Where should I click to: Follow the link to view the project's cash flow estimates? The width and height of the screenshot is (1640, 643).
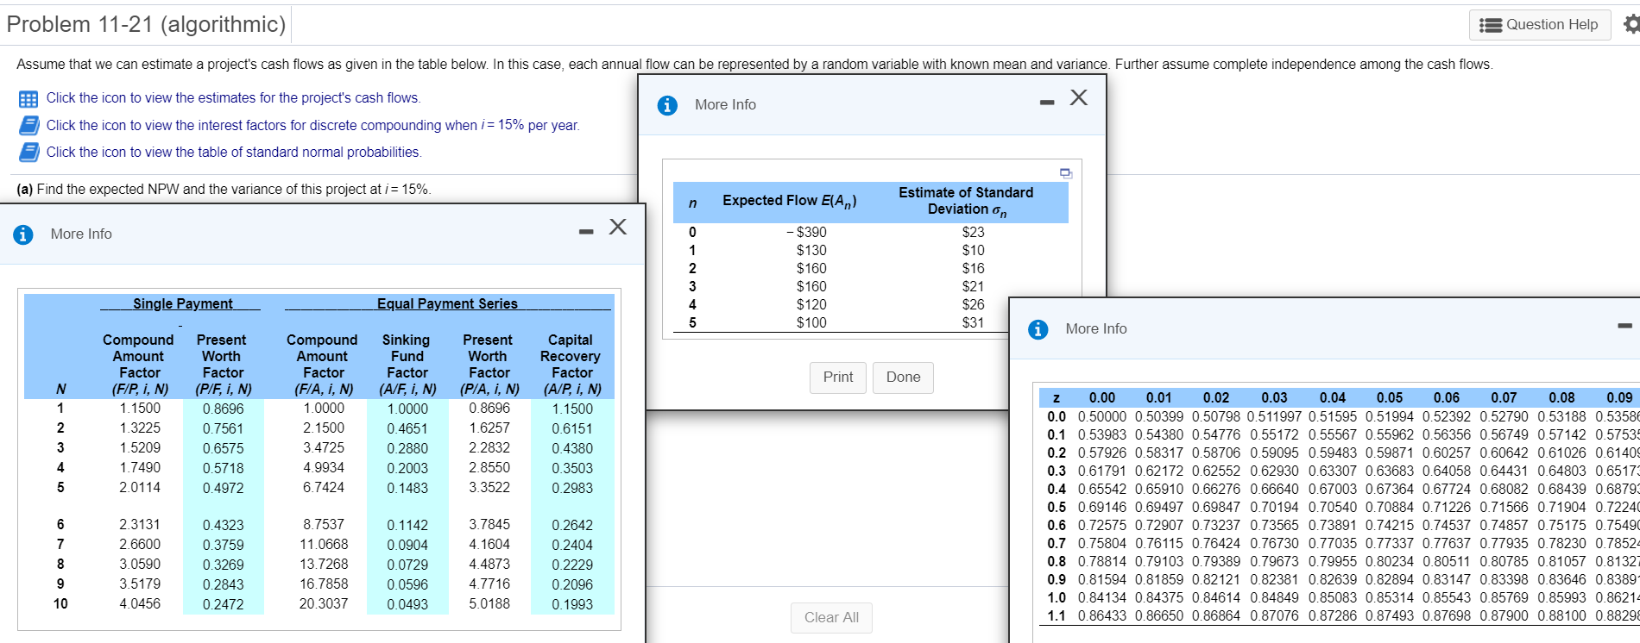click(x=233, y=98)
